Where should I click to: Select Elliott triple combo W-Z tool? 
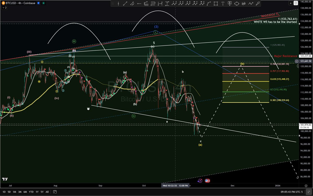pos(202,4)
